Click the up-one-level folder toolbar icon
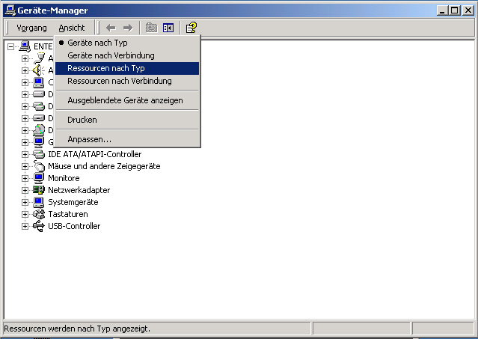 click(x=151, y=28)
